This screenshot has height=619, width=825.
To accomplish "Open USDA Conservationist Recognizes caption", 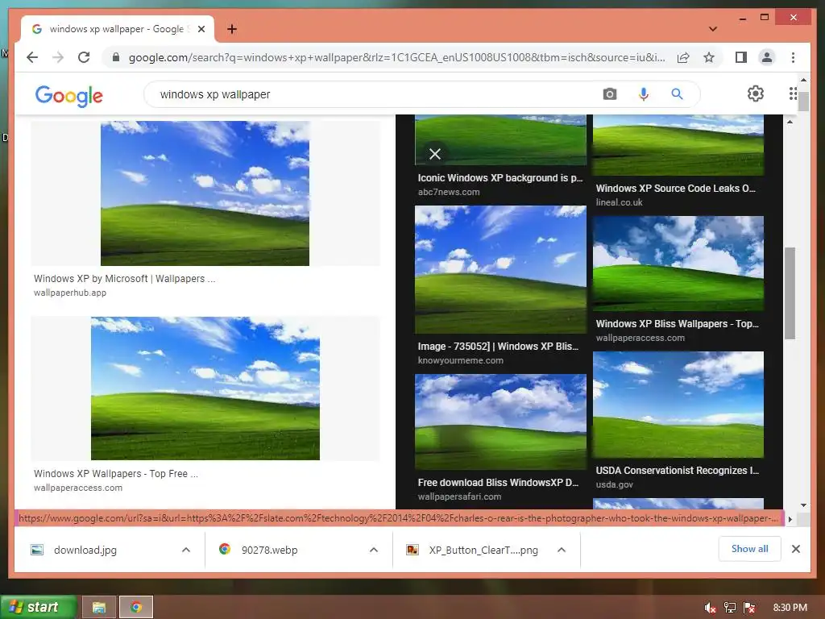I will 677,470.
